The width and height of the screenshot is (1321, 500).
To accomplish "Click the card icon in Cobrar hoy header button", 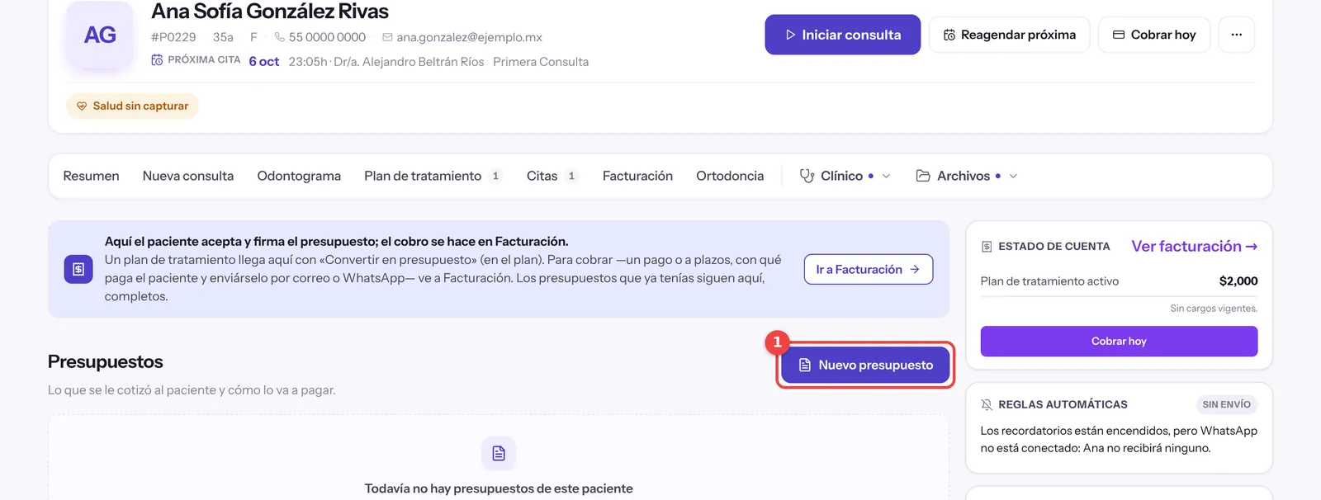I will 1119,35.
